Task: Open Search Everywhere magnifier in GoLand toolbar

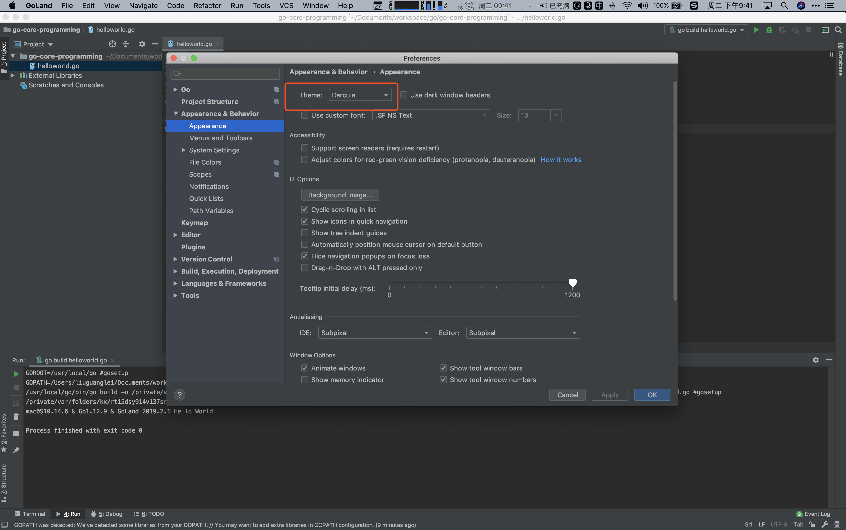Action: 838,30
